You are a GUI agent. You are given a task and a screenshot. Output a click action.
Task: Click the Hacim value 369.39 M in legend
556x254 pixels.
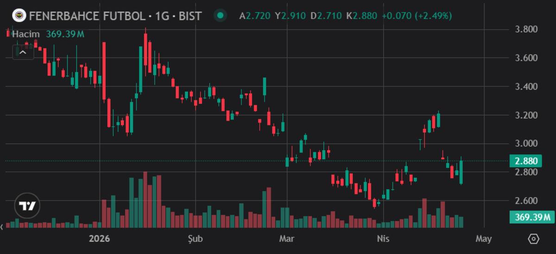click(65, 34)
